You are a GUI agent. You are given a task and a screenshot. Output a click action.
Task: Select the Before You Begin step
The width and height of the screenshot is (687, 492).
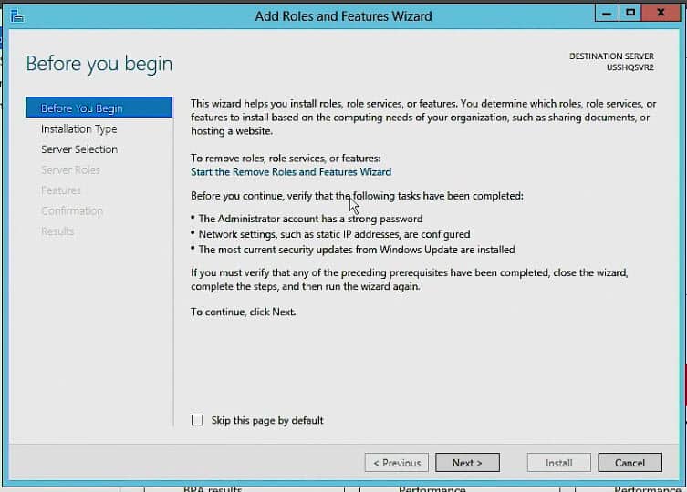coord(99,108)
